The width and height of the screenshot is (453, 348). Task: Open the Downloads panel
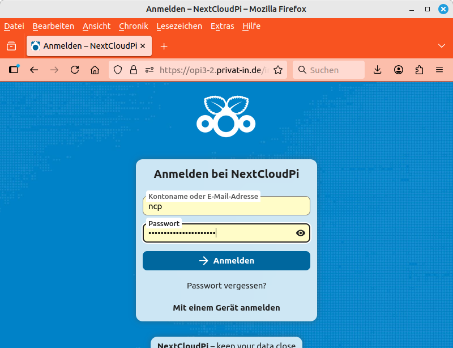pos(378,70)
